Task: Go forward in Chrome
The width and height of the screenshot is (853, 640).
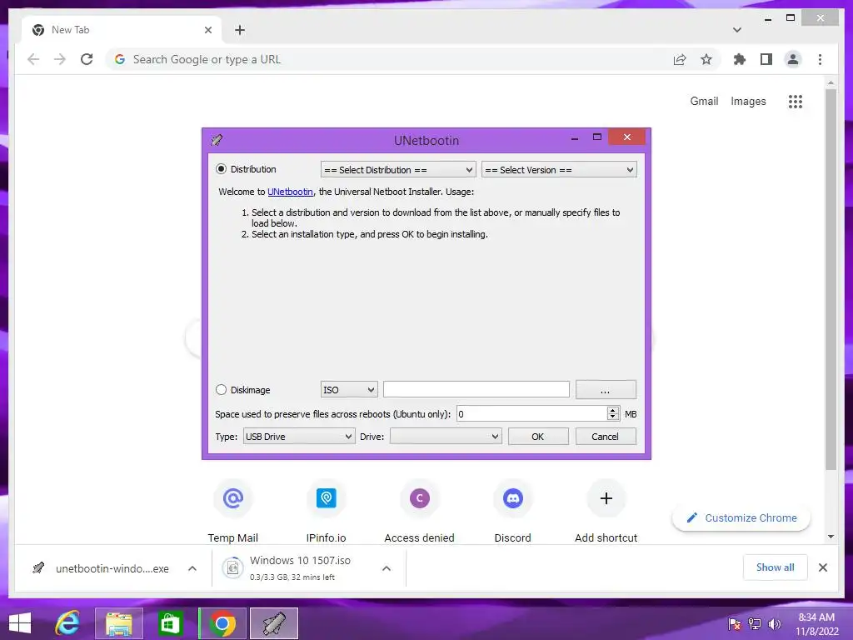Action: [60, 59]
